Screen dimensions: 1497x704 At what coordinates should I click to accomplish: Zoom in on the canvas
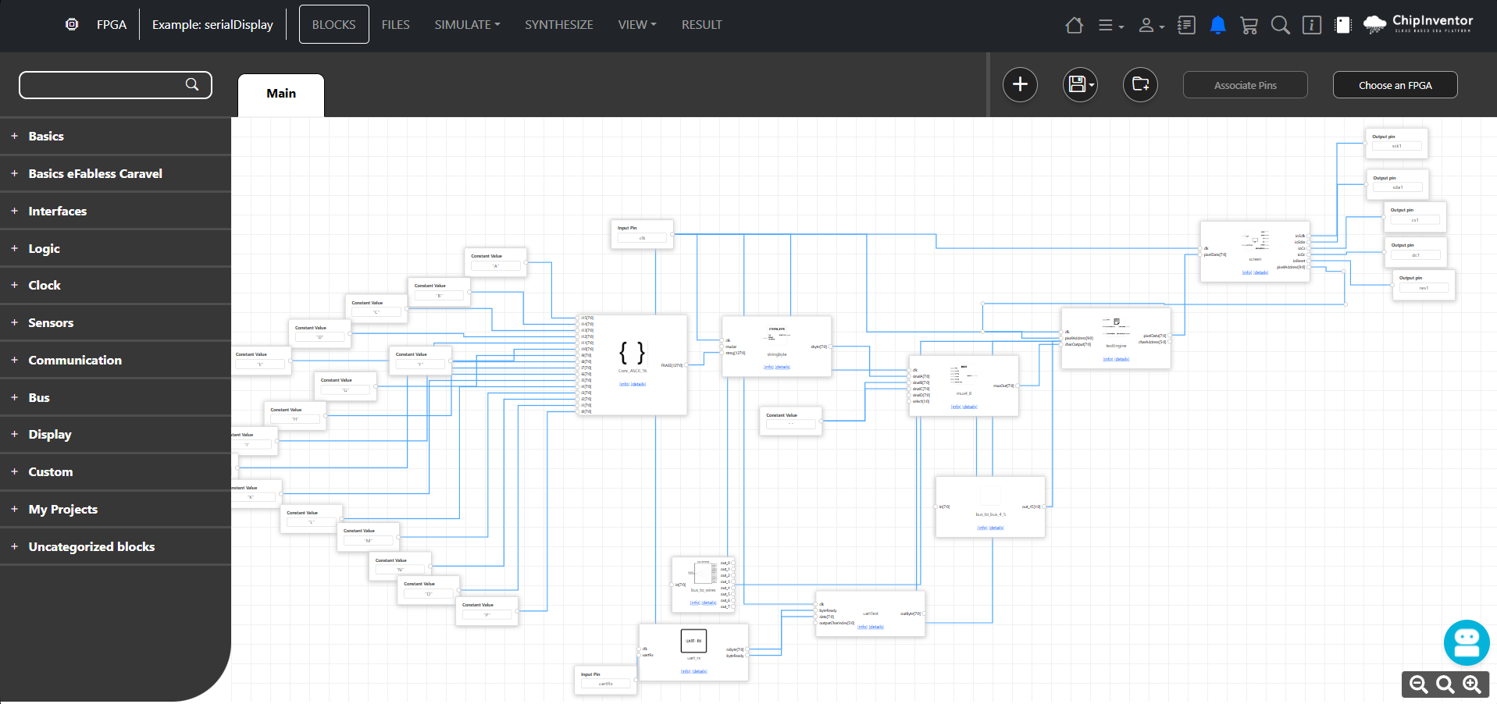(x=1472, y=684)
